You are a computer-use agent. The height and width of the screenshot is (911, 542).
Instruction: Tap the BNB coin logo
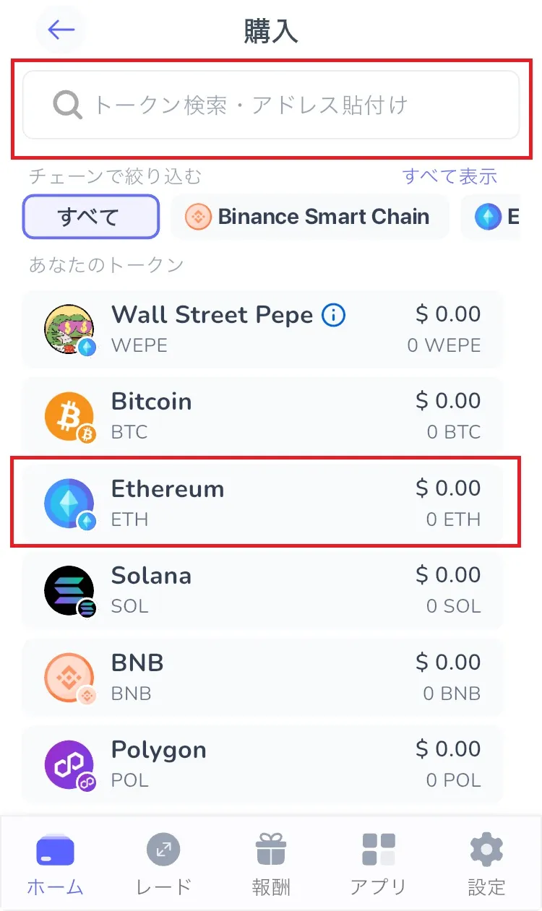point(69,678)
